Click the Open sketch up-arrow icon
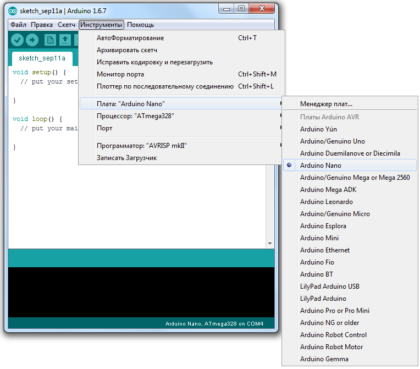 click(65, 40)
